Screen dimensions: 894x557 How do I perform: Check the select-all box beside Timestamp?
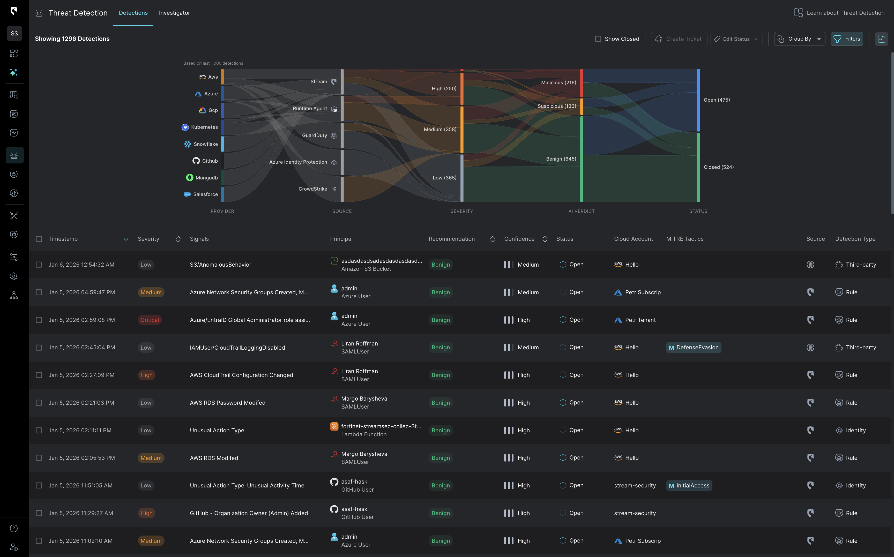pos(39,239)
